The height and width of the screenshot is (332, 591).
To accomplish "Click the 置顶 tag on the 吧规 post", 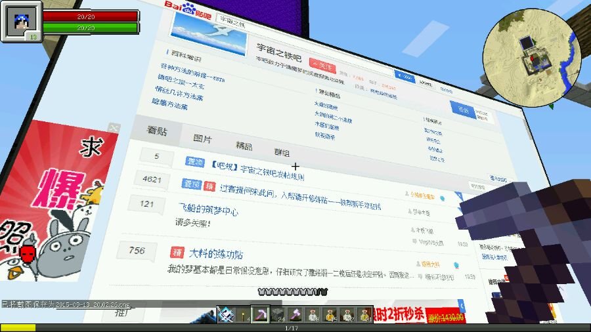I will (195, 161).
